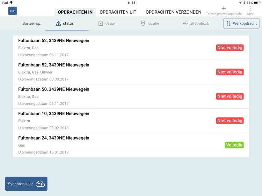Click Uitvoeringsdatum 15.01.2018 text
Image resolution: width=262 pixels, height=196 pixels.
43,152
